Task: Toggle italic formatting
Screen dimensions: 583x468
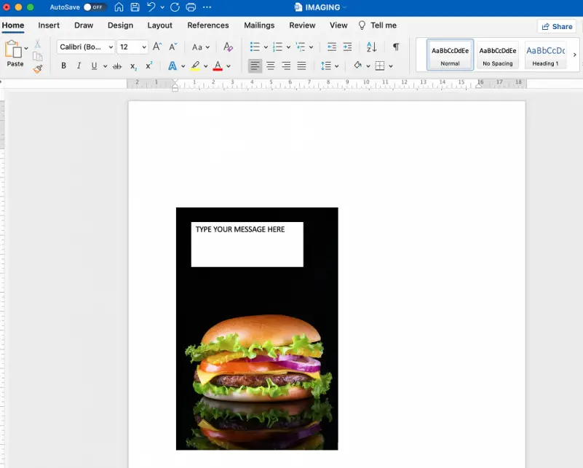Action: pyautogui.click(x=79, y=66)
